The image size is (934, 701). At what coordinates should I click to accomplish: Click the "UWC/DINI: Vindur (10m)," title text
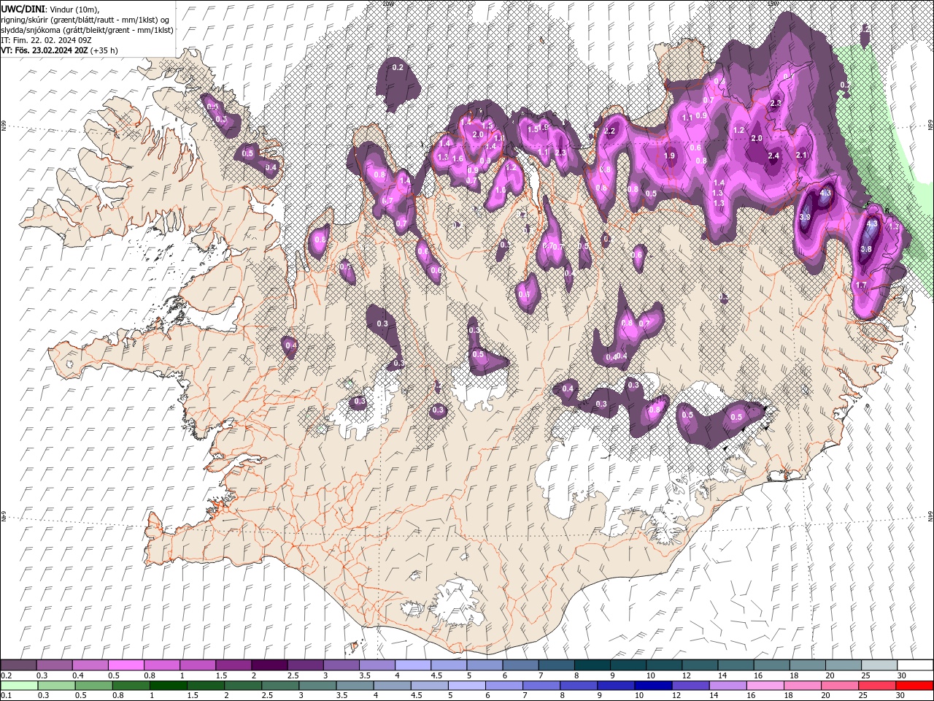[50, 8]
